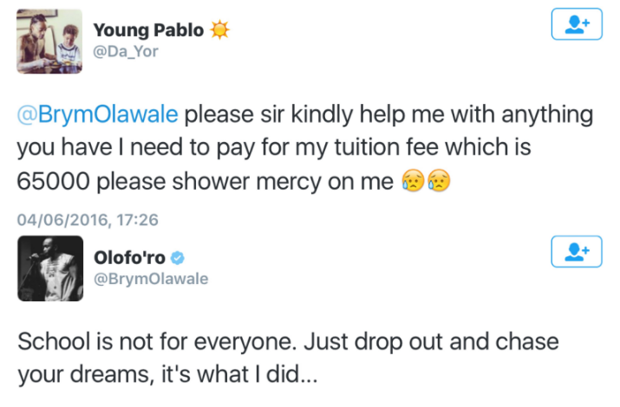This screenshot has width=620, height=407.
Task: Click the last crying emoji in the tweet
Action: click(439, 183)
